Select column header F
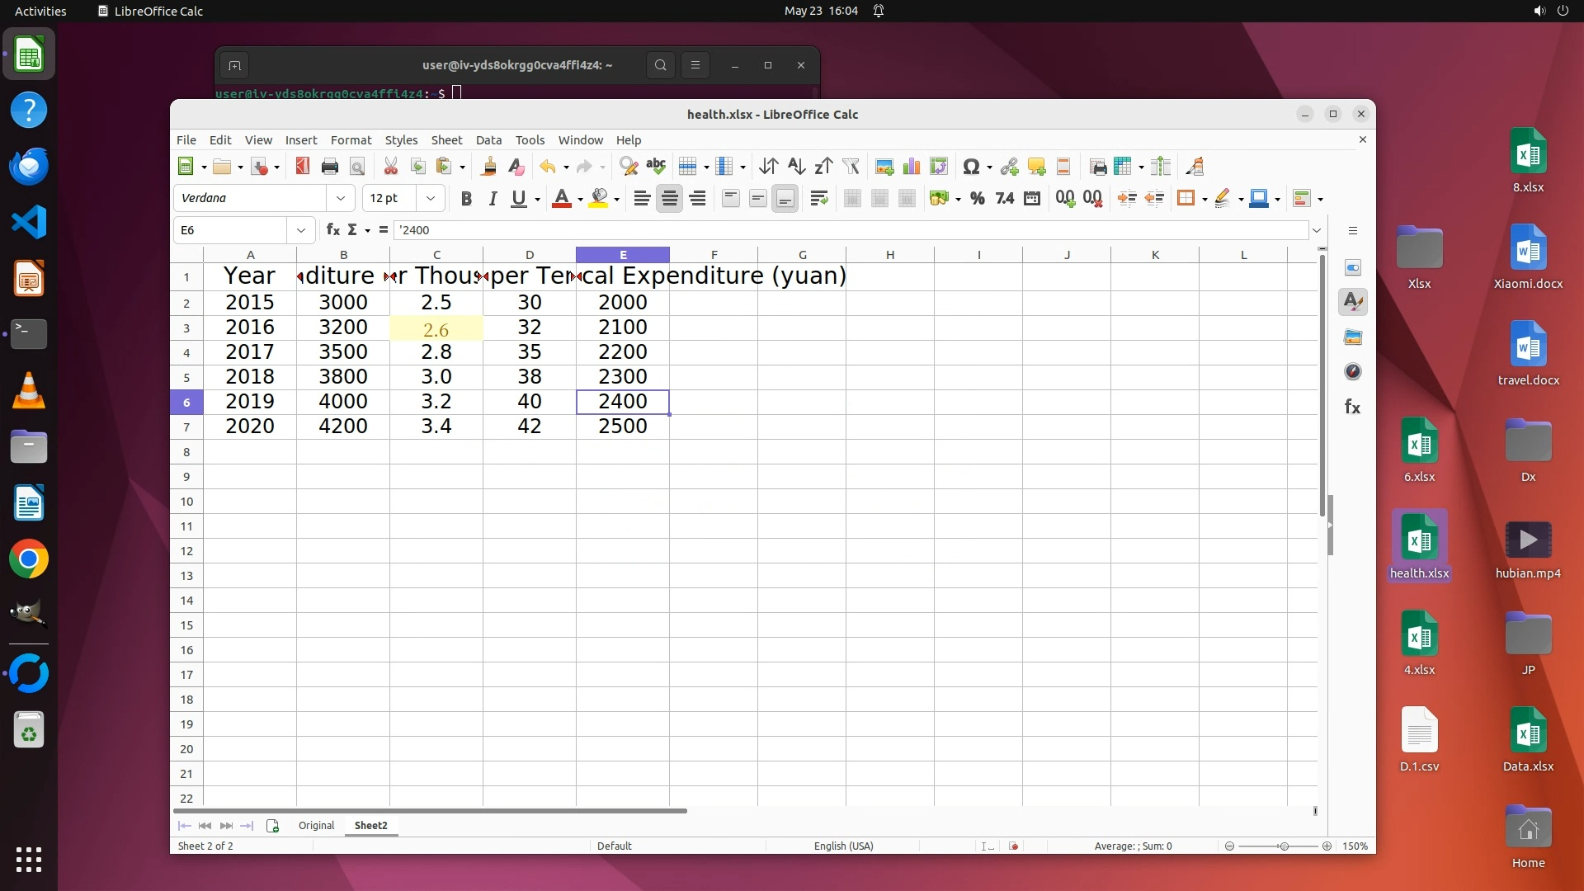This screenshot has width=1584, height=891. pos(714,255)
